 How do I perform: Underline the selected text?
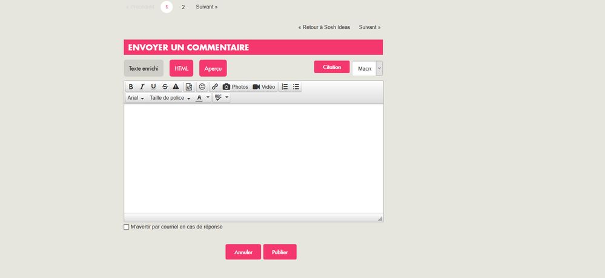point(153,87)
